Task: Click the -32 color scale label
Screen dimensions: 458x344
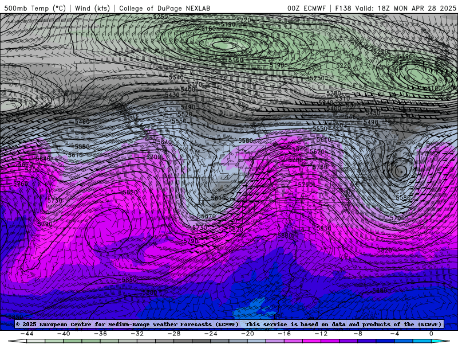Action: 137,334
